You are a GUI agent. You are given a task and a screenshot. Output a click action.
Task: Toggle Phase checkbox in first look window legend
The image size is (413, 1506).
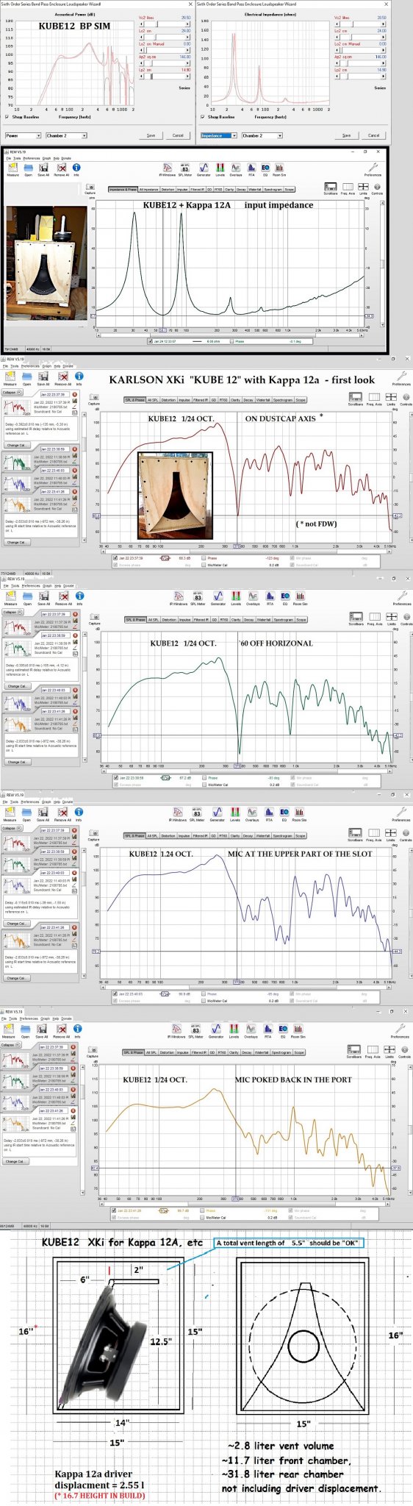pos(204,558)
